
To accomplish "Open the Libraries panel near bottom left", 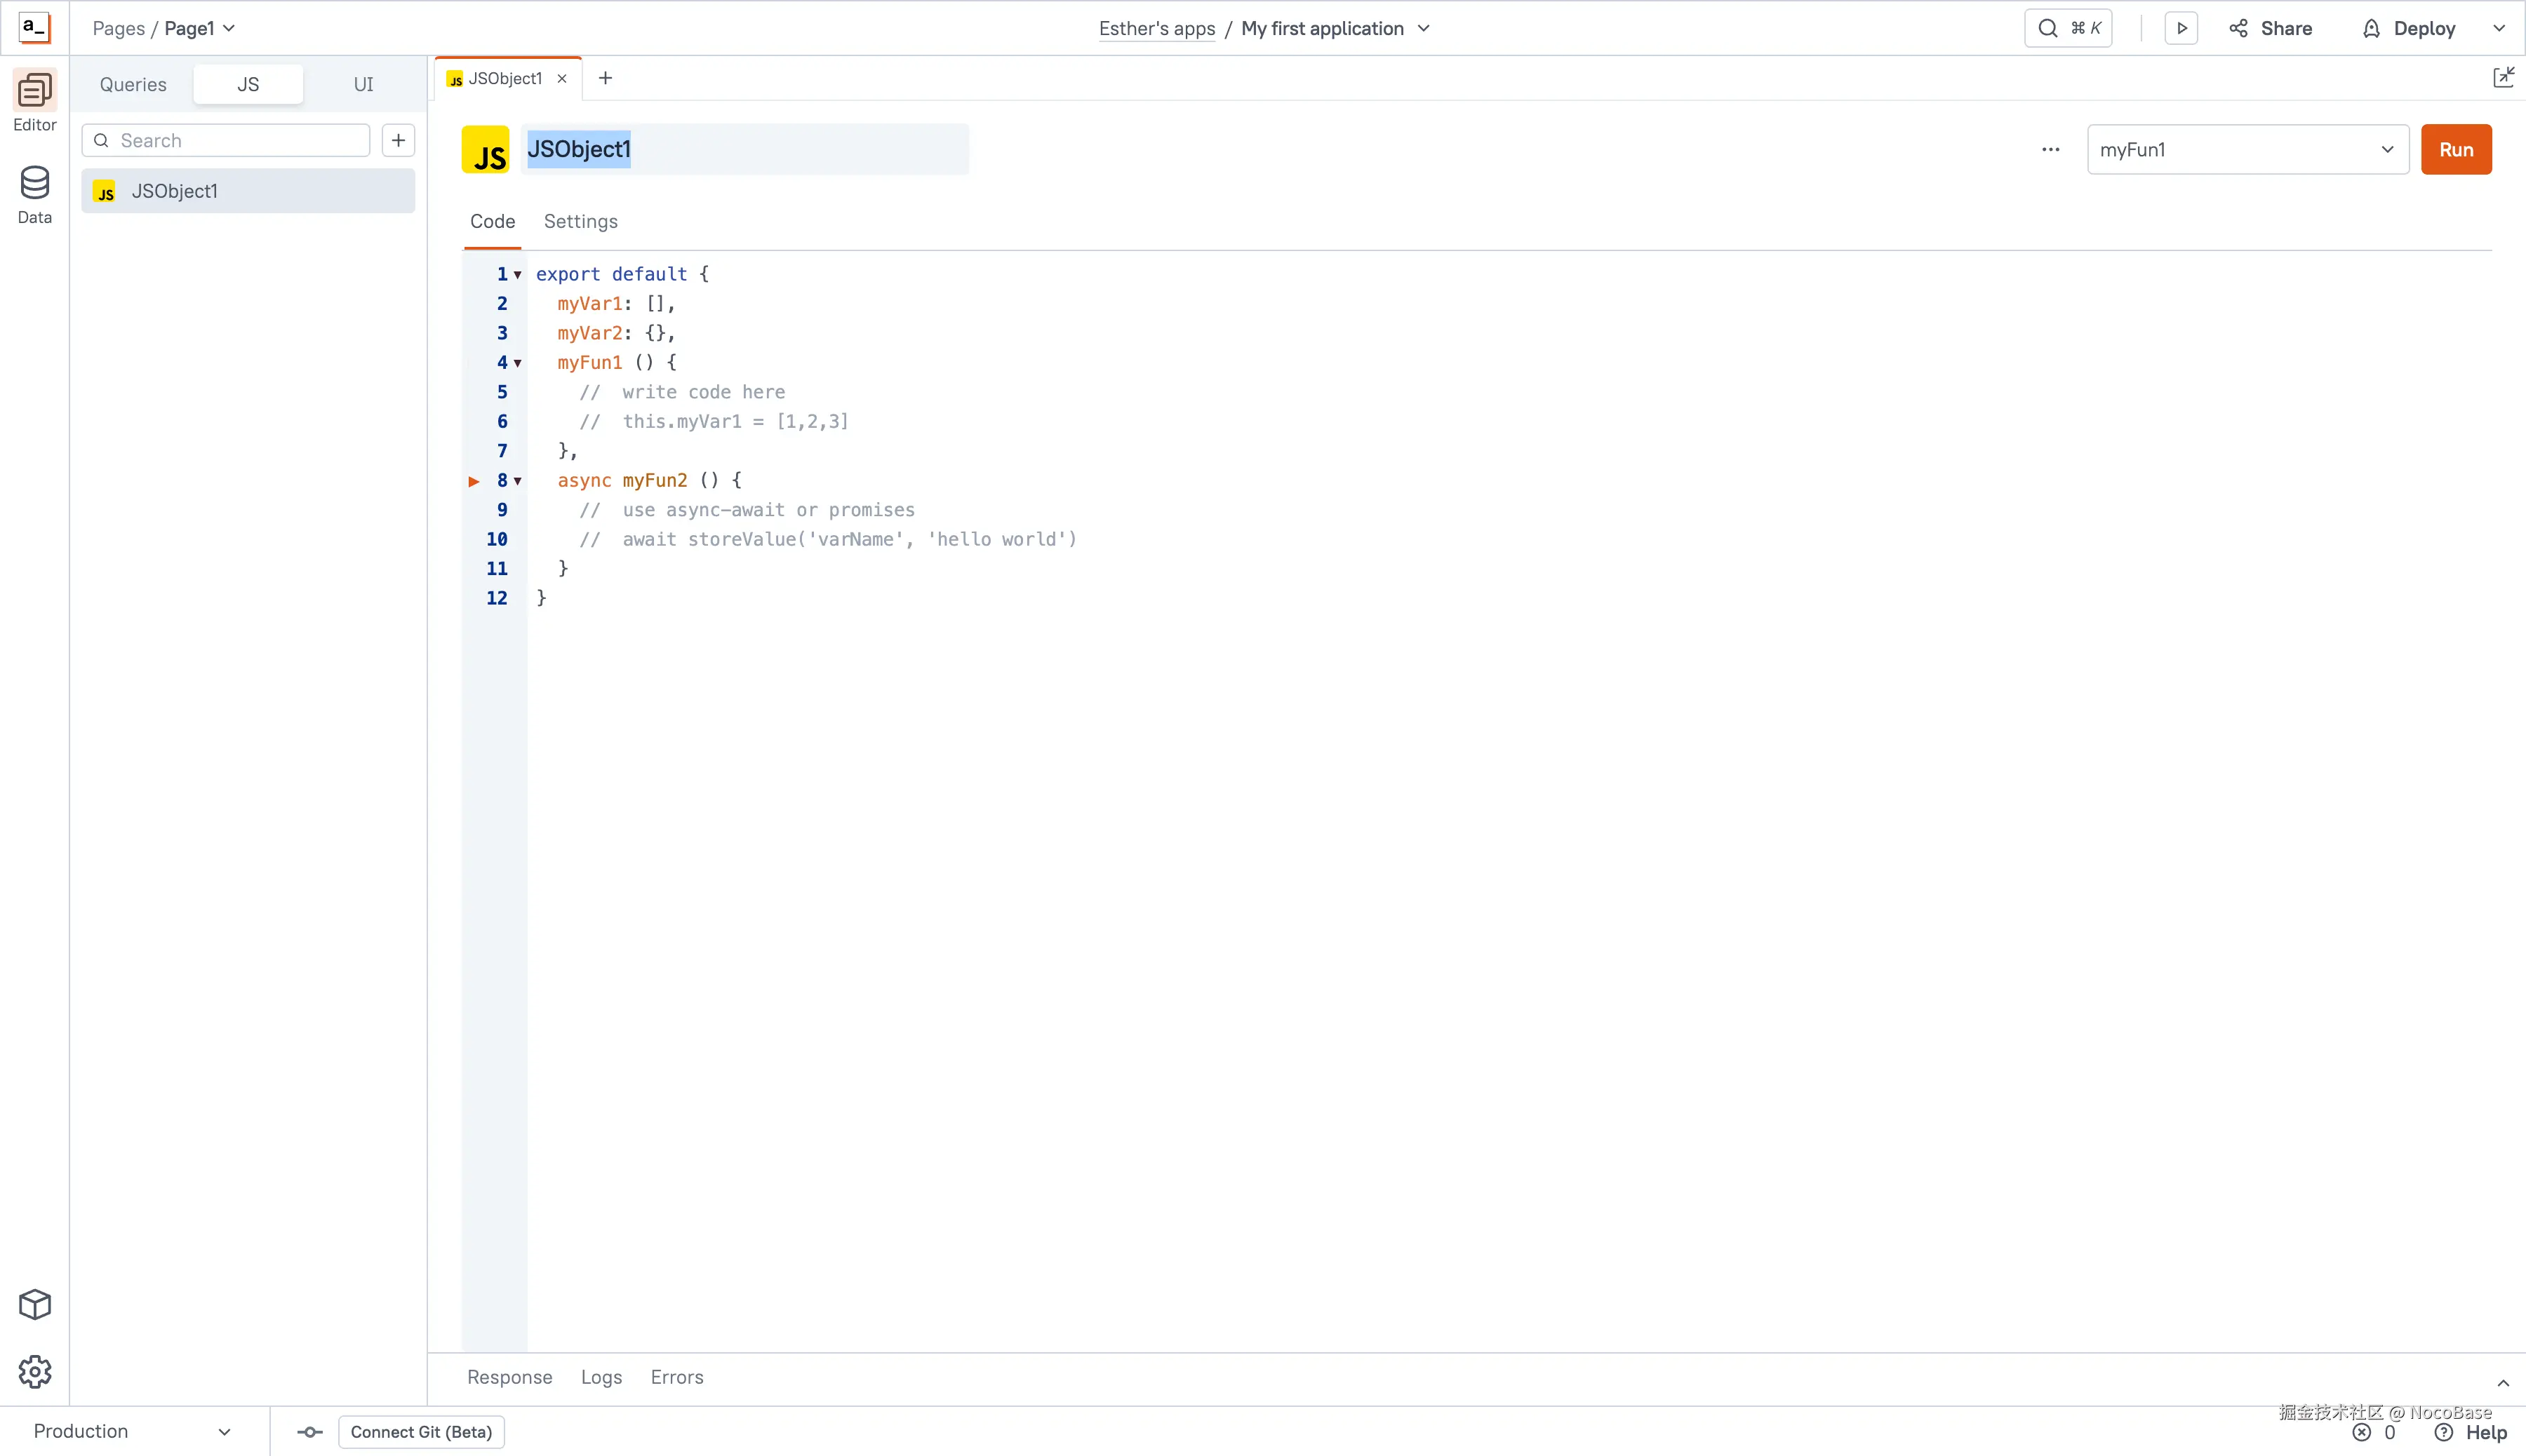I will pyautogui.click(x=34, y=1303).
